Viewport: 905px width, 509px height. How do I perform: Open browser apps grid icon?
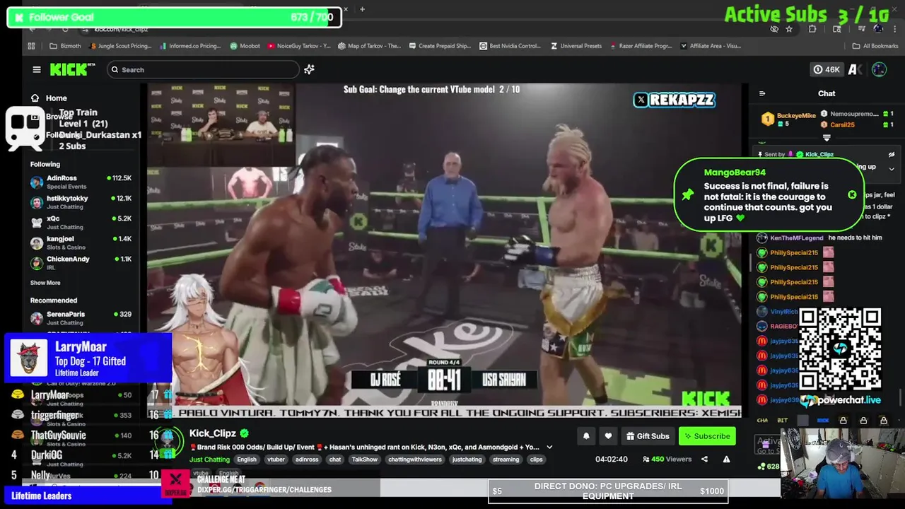[31, 46]
